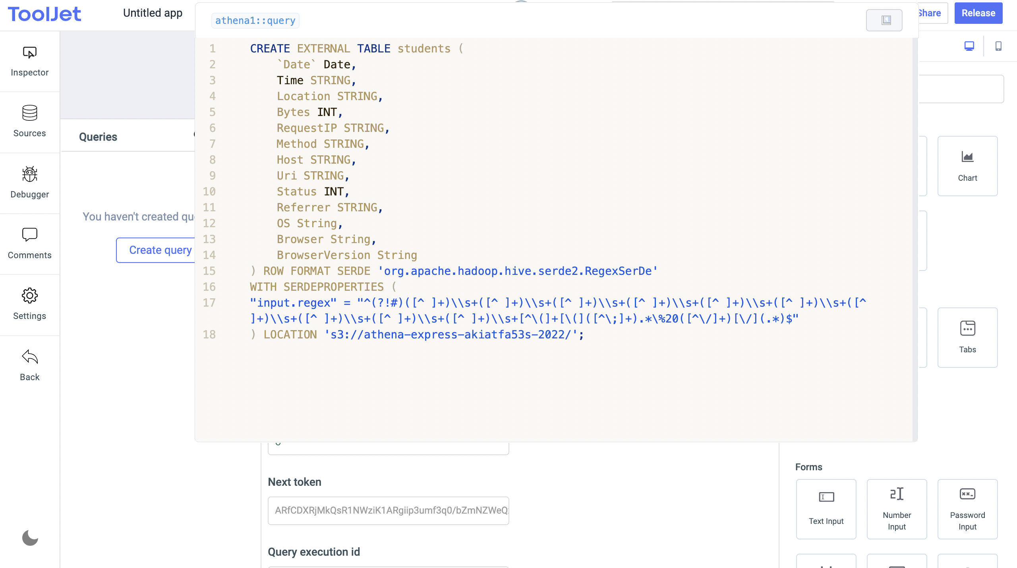Open the Settings gear icon
1017x568 pixels.
pos(30,296)
